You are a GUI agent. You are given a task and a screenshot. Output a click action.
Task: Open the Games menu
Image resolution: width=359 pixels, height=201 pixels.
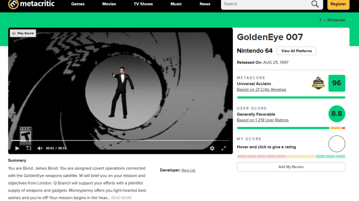(x=78, y=4)
